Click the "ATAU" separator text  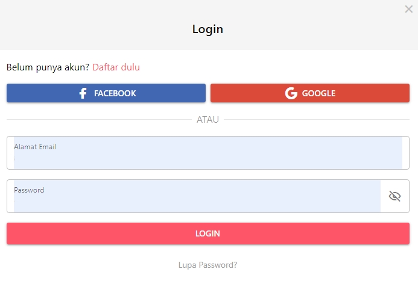tap(208, 120)
